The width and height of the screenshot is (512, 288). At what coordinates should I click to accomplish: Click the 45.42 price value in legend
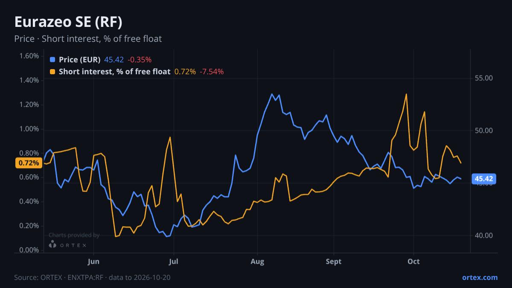pyautogui.click(x=114, y=60)
